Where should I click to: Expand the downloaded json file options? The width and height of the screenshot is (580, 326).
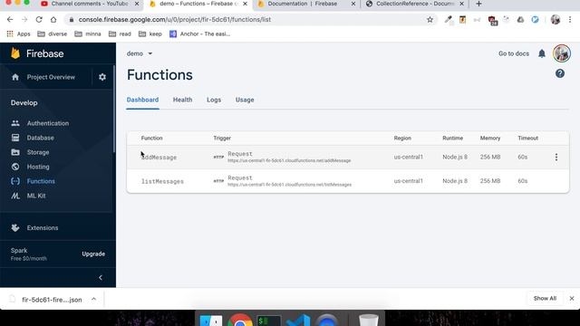[93, 299]
